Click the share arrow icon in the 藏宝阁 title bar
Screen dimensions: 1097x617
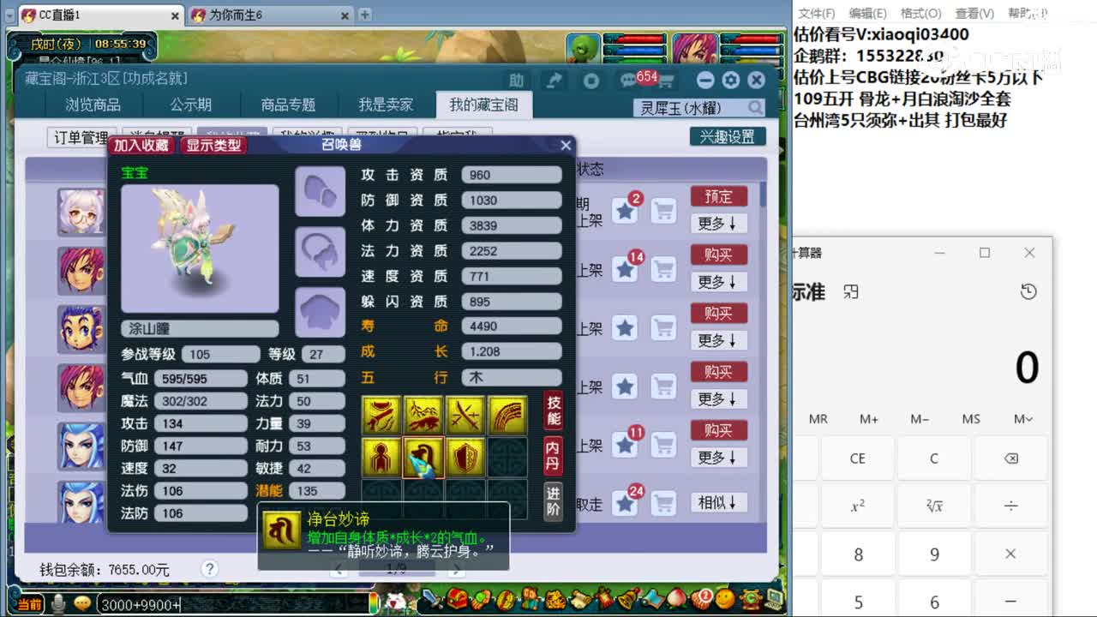[554, 80]
